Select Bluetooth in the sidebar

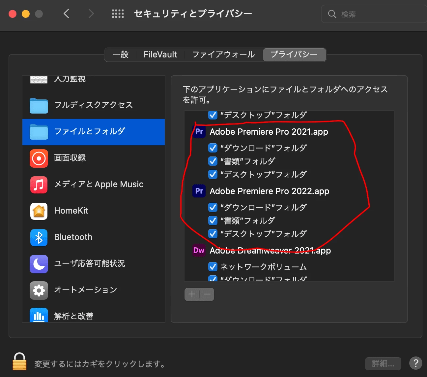(x=94, y=237)
